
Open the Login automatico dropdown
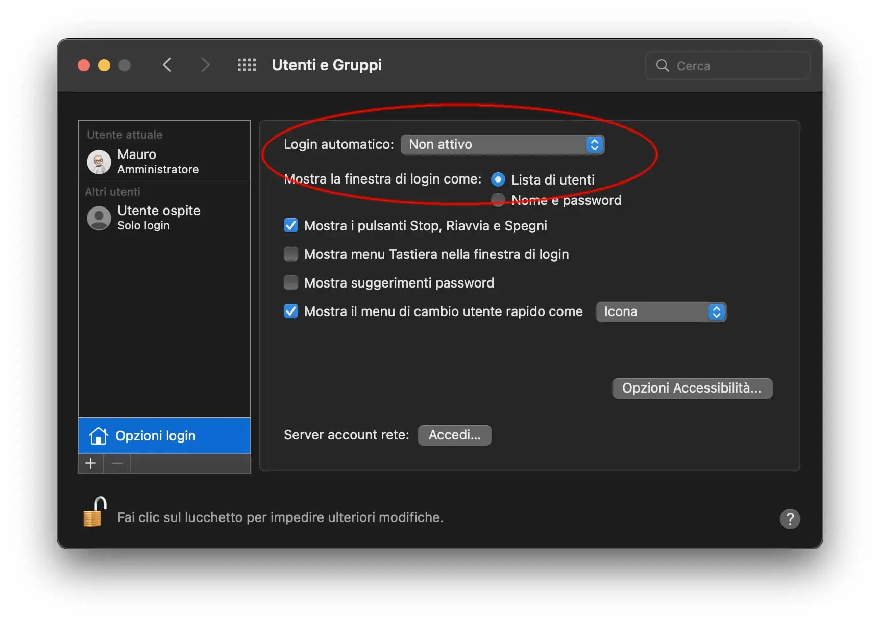pyautogui.click(x=503, y=145)
